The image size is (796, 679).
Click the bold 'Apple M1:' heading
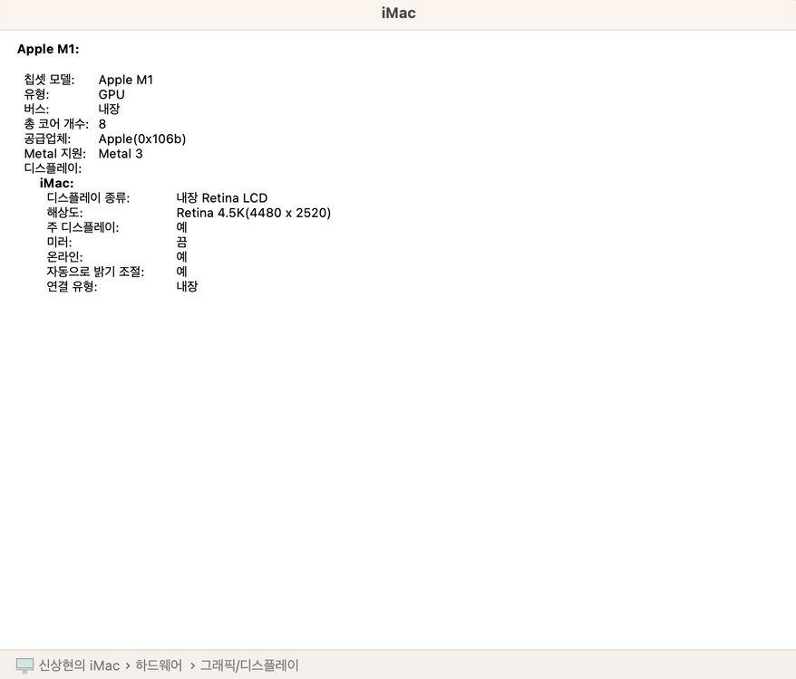pos(48,49)
